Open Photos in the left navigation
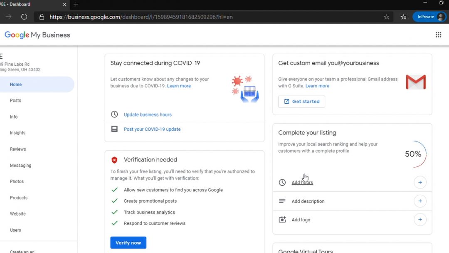Viewport: 449px width, 253px height. [17, 182]
